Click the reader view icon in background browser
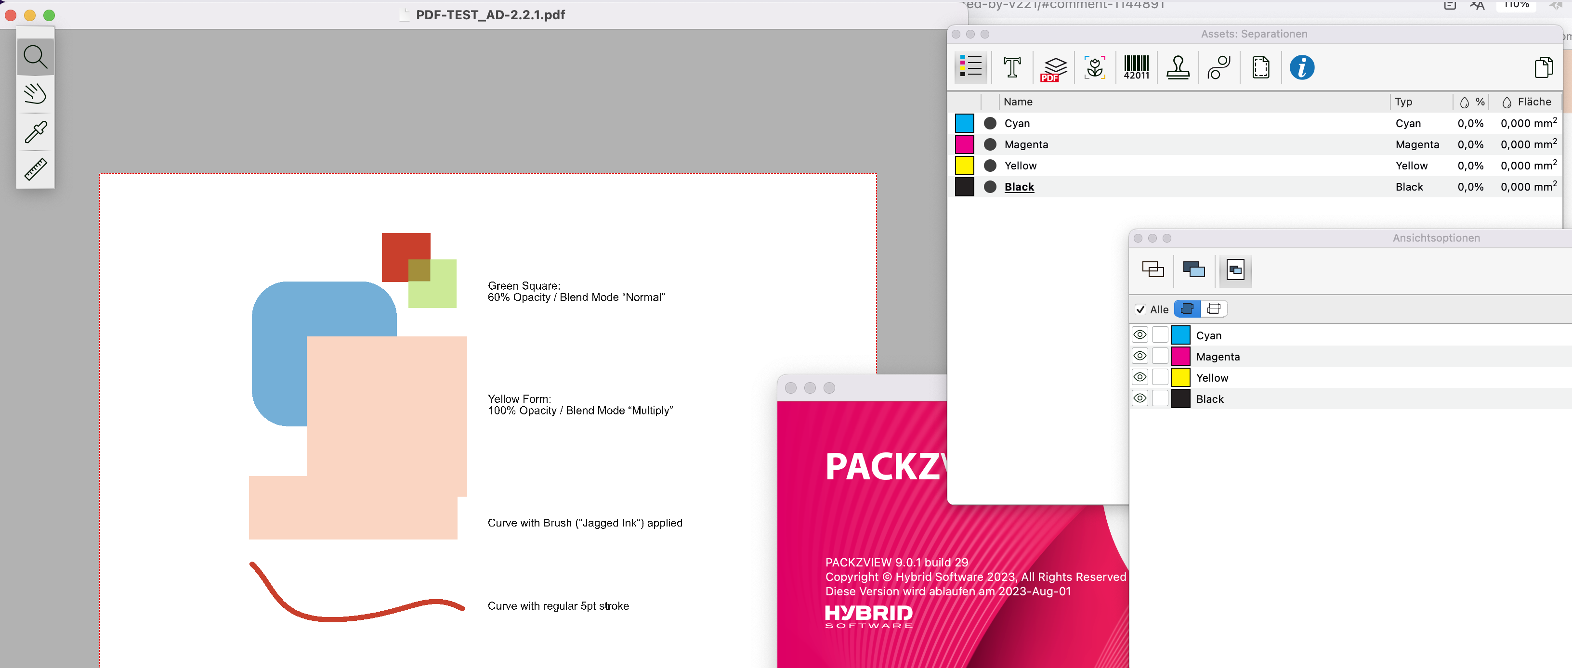Screen dimensions: 1572x668 click(1450, 5)
